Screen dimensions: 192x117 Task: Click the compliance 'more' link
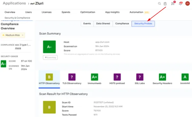coord(18,48)
